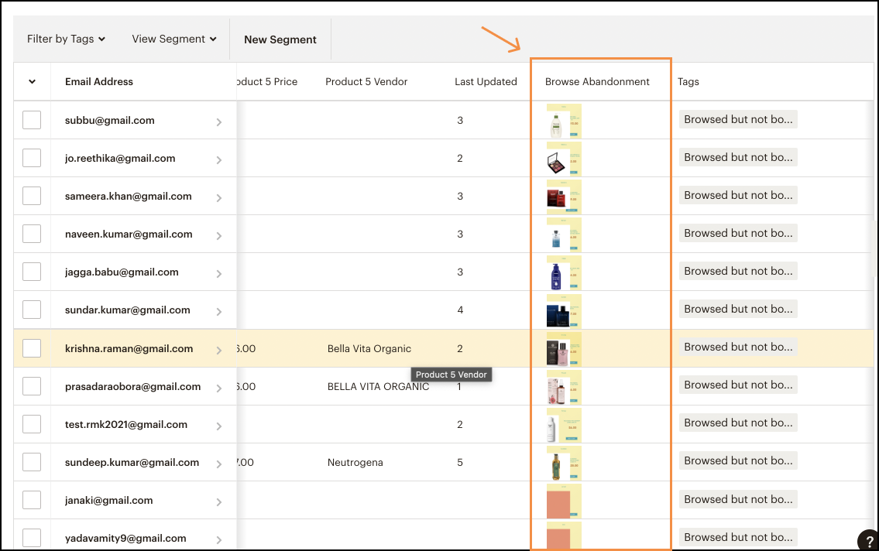Mark checkbox for test.rmk2021@gmail.com

click(32, 424)
